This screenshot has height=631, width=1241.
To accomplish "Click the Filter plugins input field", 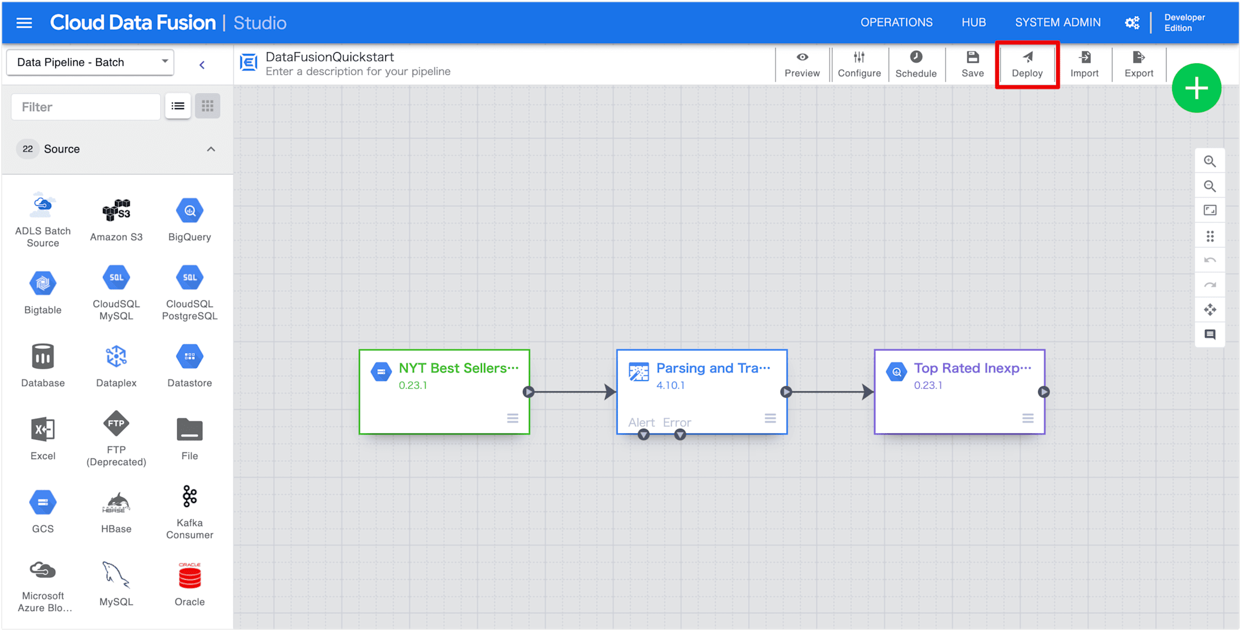I will pyautogui.click(x=86, y=107).
